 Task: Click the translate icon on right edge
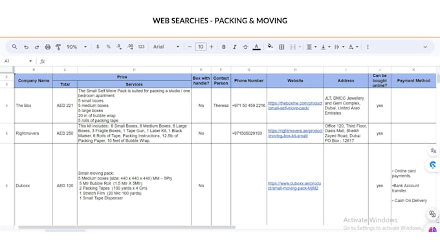click(x=434, y=151)
